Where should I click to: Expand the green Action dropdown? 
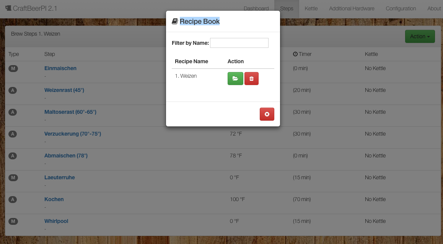pos(420,36)
